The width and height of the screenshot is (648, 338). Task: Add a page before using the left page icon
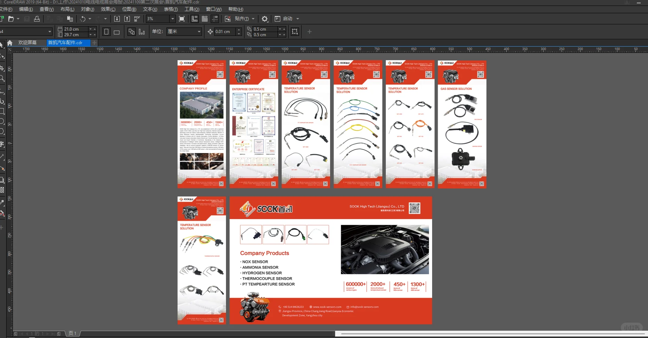coord(15,334)
